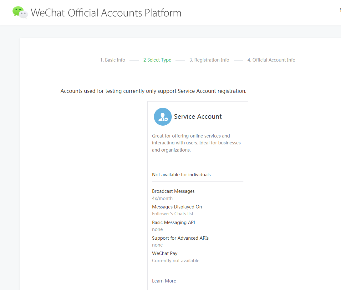The image size is (341, 290).
Task: Click the WeChat Pay label
Action: pos(165,253)
